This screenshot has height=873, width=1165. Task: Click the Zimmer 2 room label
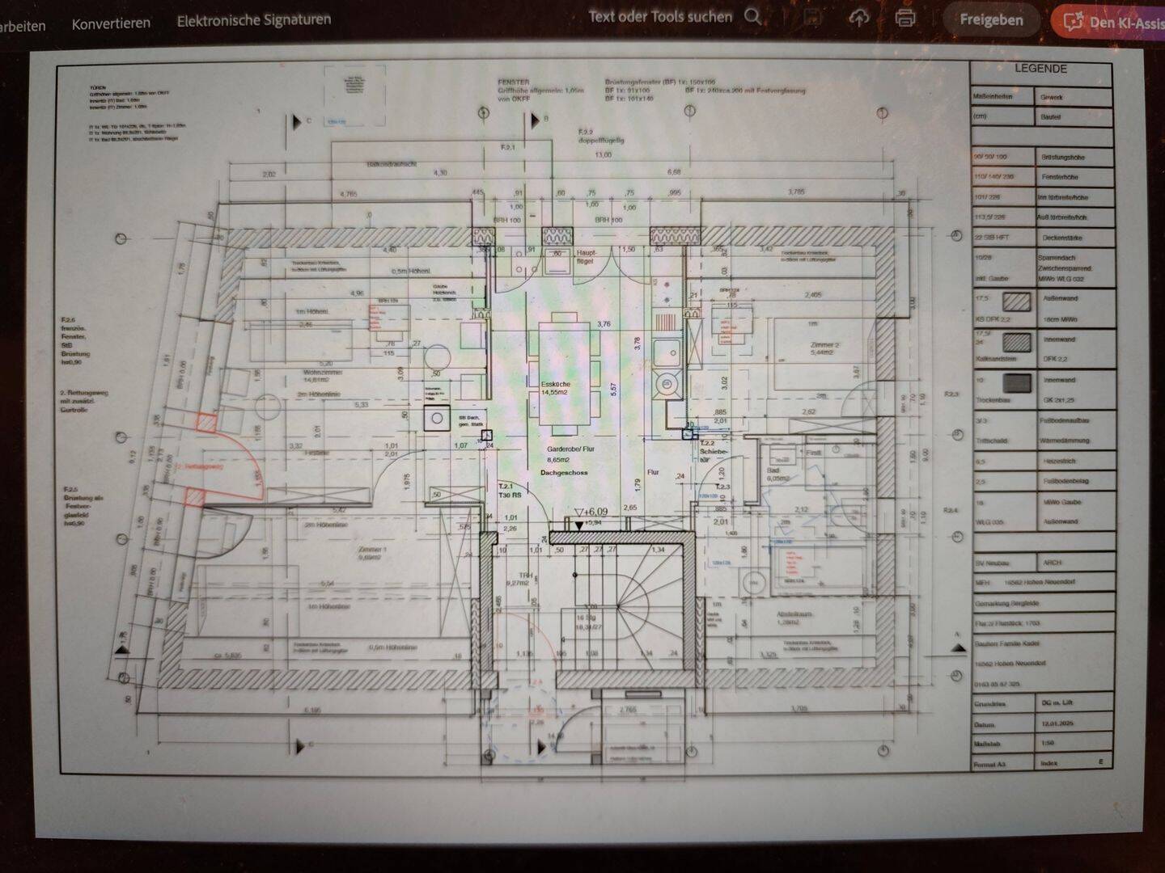[824, 349]
